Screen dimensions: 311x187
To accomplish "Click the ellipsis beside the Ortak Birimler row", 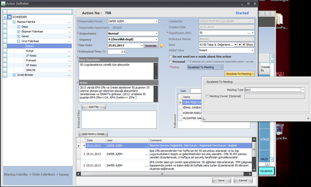I will pyautogui.click(x=69, y=75).
